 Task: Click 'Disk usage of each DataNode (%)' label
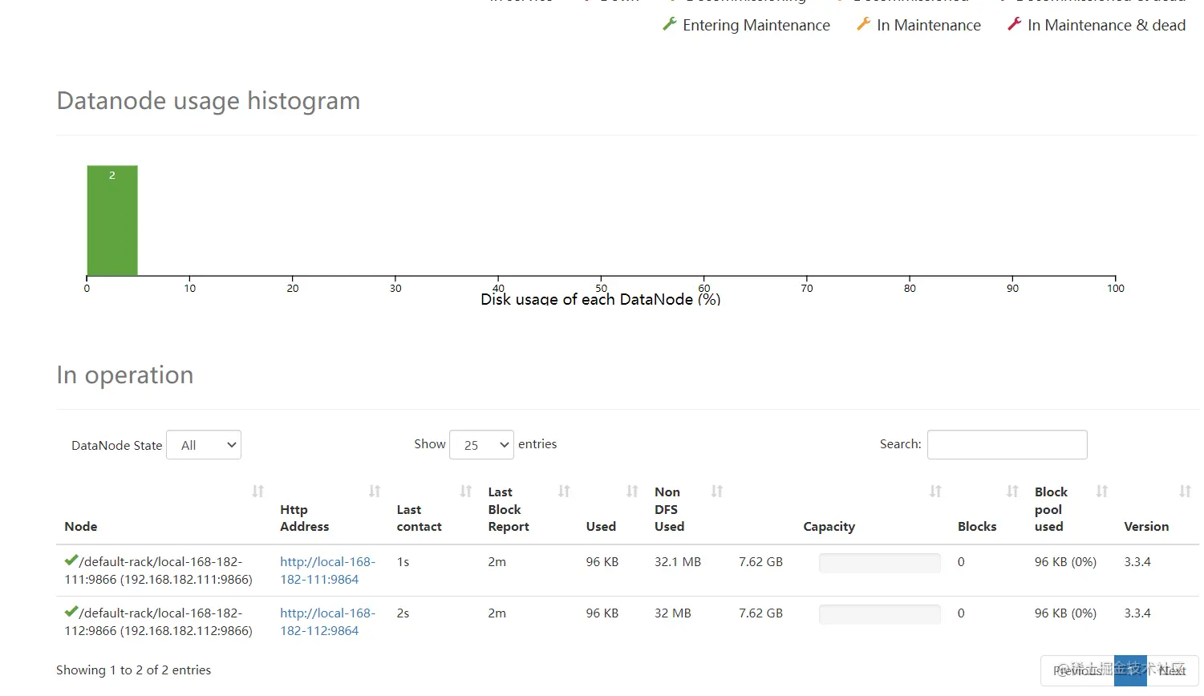coord(601,299)
